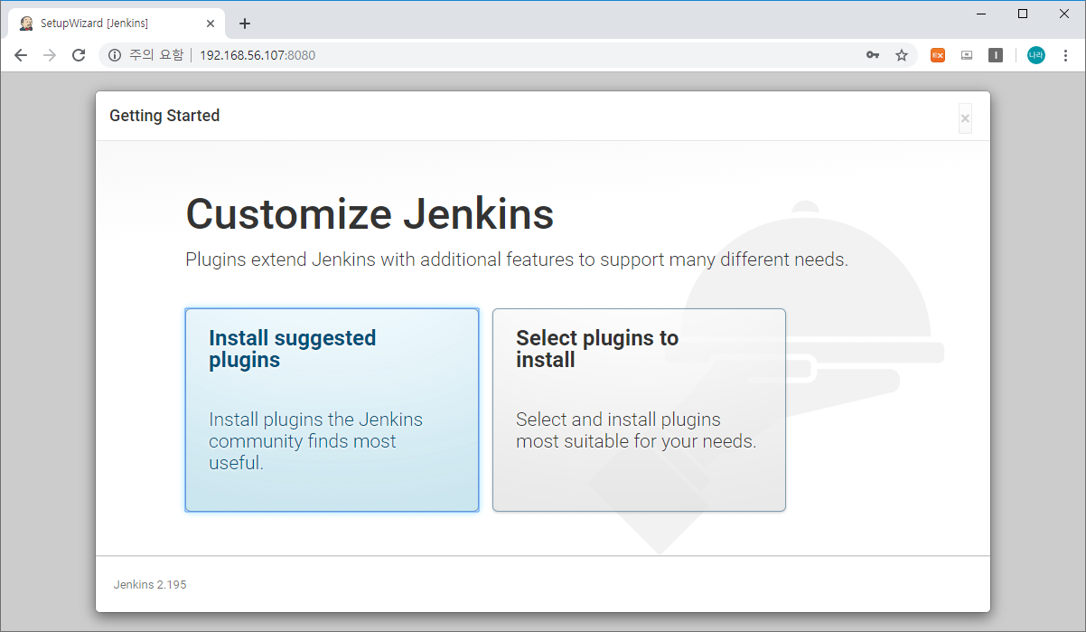Close the Getting Started dialog
The height and width of the screenshot is (632, 1086).
pos(965,118)
